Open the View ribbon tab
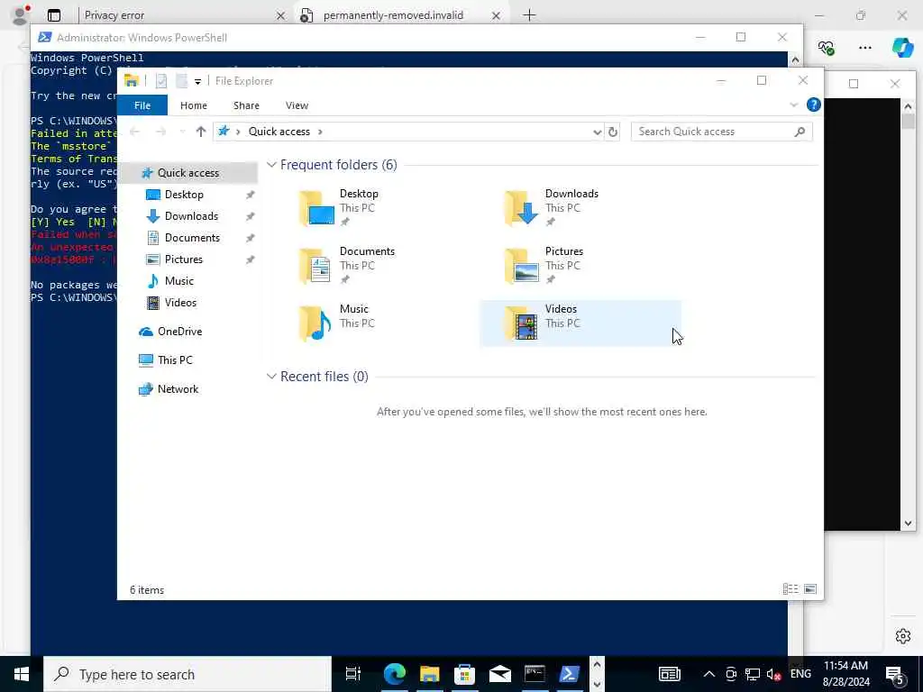The height and width of the screenshot is (692, 923). [x=297, y=105]
